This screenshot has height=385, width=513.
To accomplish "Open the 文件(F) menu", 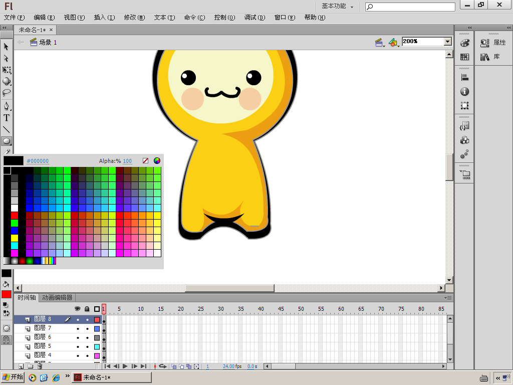I will pos(14,18).
